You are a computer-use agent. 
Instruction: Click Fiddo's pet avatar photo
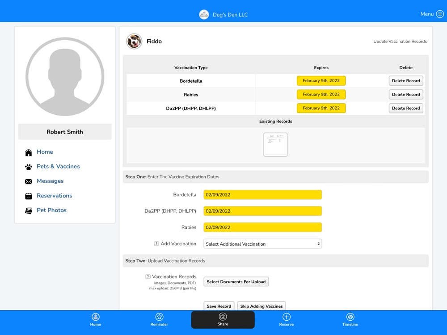coord(134,41)
